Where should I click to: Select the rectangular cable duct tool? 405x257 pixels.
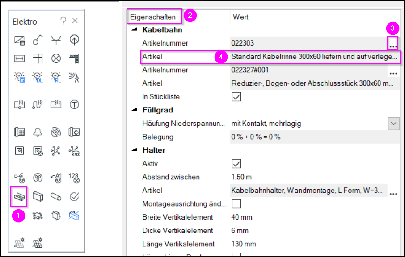coord(38,197)
